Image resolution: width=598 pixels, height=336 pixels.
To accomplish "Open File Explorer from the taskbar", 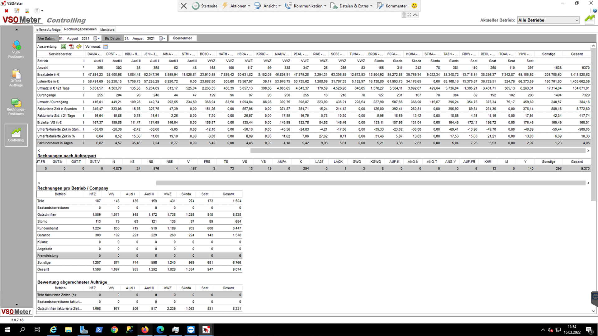I will point(69,330).
